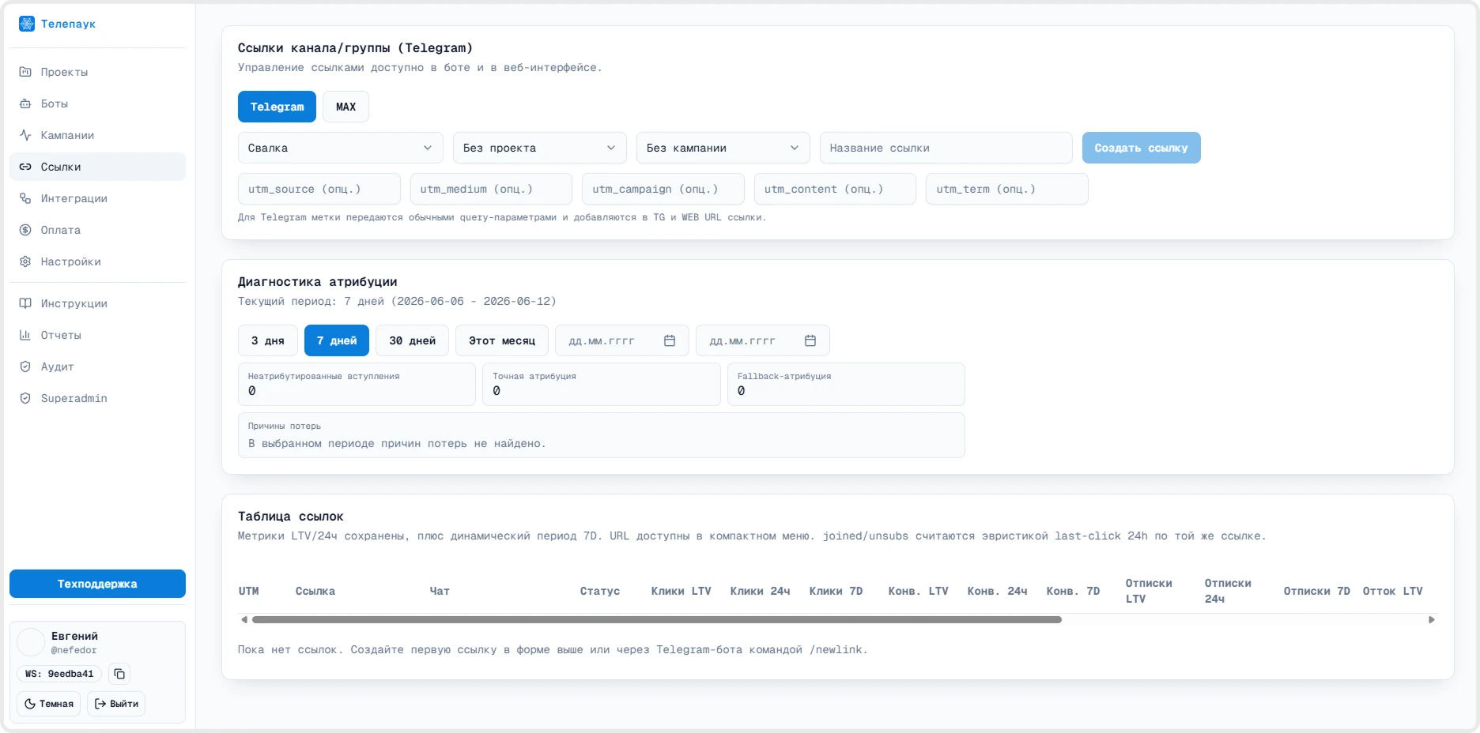
Task: Click the Точная атрибуция card
Action: pyautogui.click(x=602, y=384)
